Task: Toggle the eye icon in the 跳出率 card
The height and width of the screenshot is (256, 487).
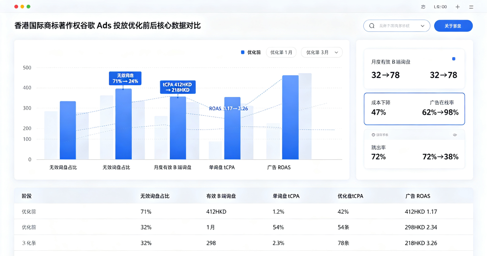Action: point(455,135)
